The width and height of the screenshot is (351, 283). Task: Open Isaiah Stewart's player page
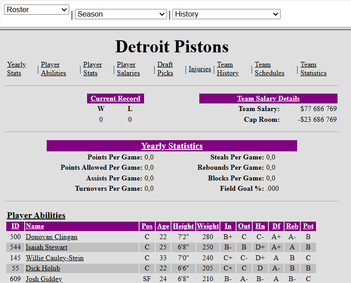(46, 247)
